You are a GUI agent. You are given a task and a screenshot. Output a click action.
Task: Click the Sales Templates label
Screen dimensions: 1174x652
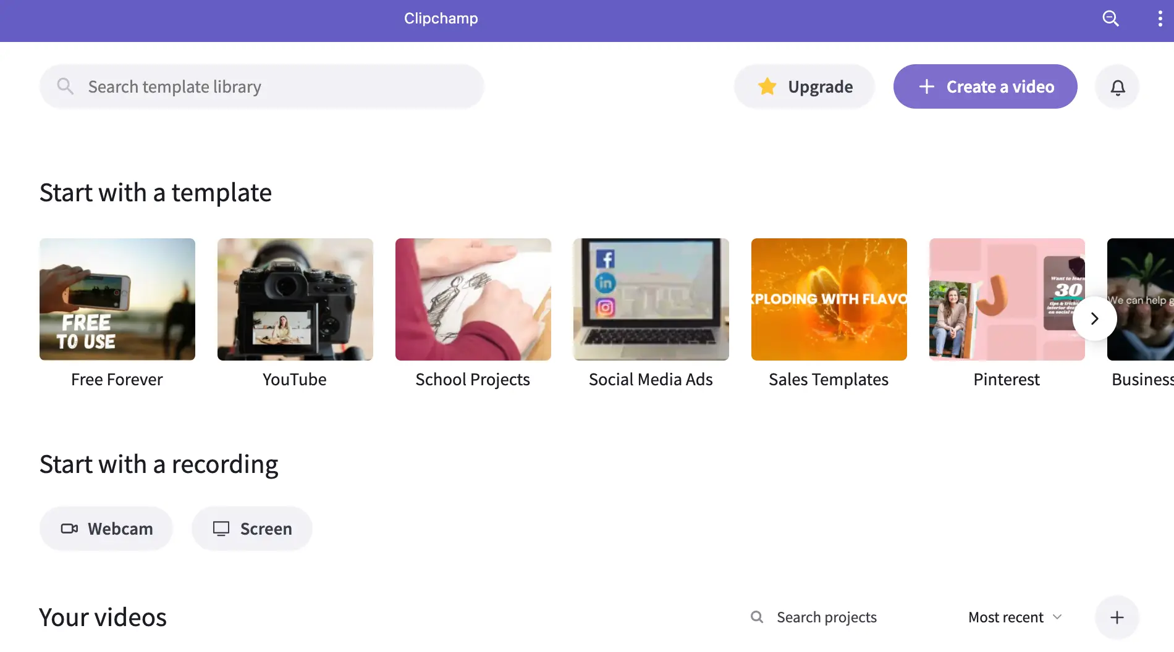[829, 379]
